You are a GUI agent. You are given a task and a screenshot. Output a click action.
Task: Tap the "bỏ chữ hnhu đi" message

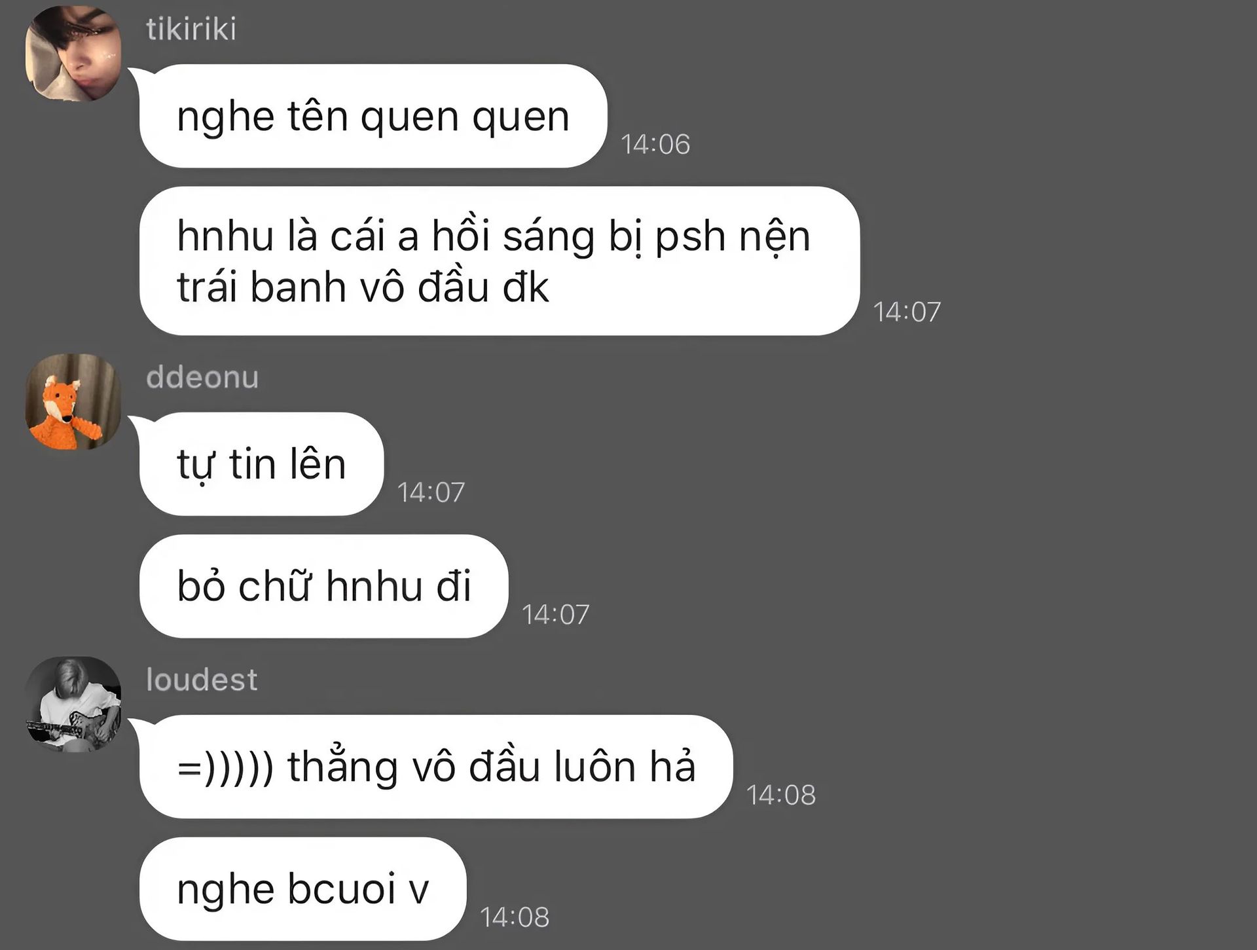pos(323,586)
